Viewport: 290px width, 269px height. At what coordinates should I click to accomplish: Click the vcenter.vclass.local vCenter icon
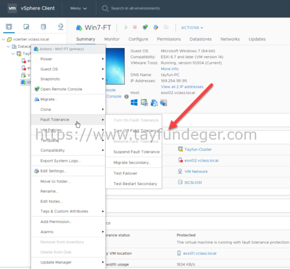click(9, 39)
